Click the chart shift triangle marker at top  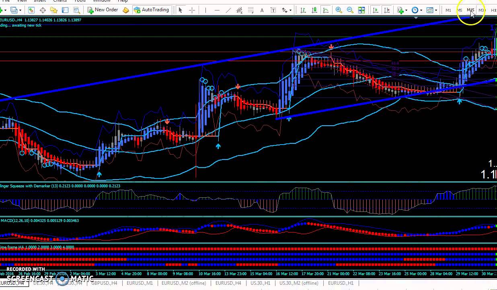[x=415, y=17]
